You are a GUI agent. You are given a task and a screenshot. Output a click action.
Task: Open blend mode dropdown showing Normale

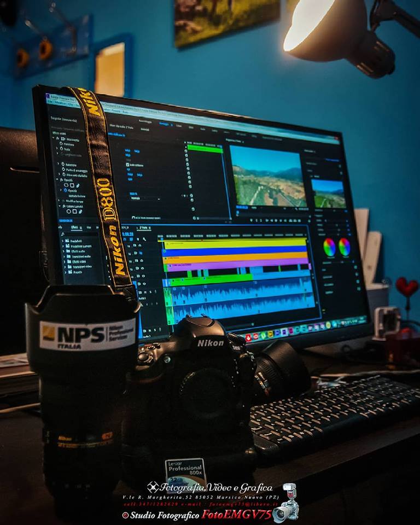pyautogui.click(x=145, y=198)
